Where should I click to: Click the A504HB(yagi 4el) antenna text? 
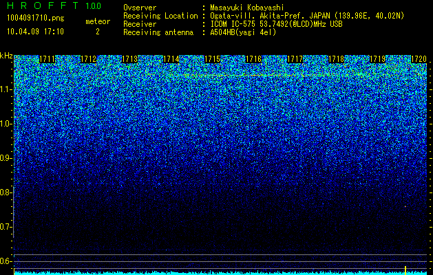click(243, 32)
